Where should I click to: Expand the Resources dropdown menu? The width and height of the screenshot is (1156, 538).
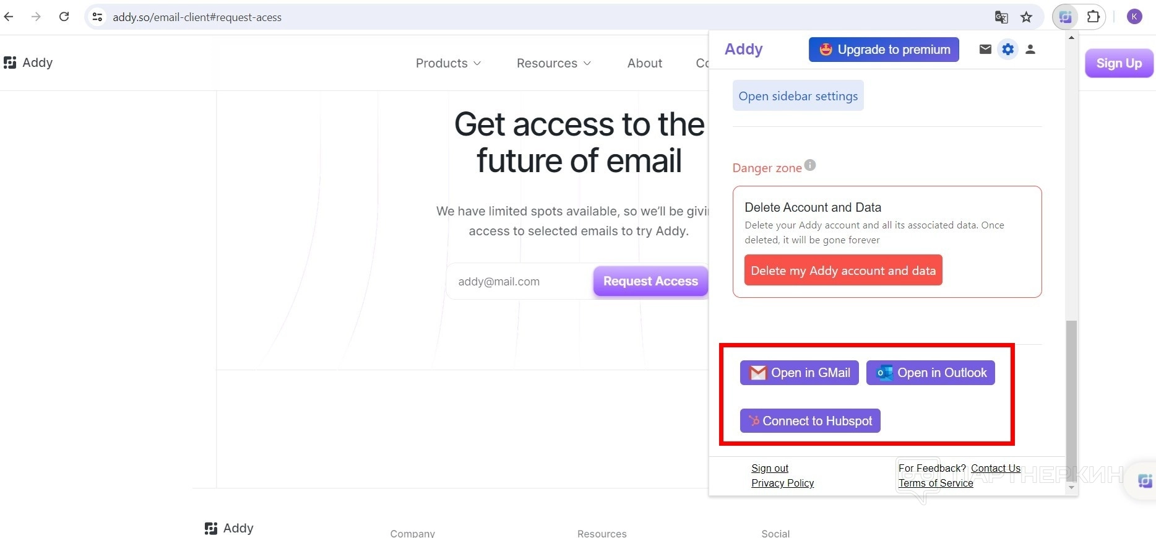tap(553, 63)
